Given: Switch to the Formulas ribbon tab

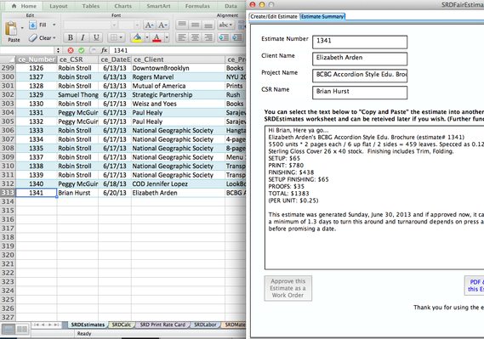Looking at the screenshot, I should [x=197, y=6].
